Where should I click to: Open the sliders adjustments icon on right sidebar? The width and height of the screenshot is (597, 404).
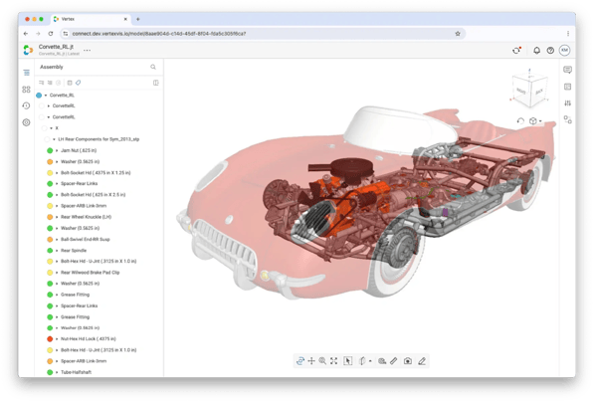click(x=568, y=103)
